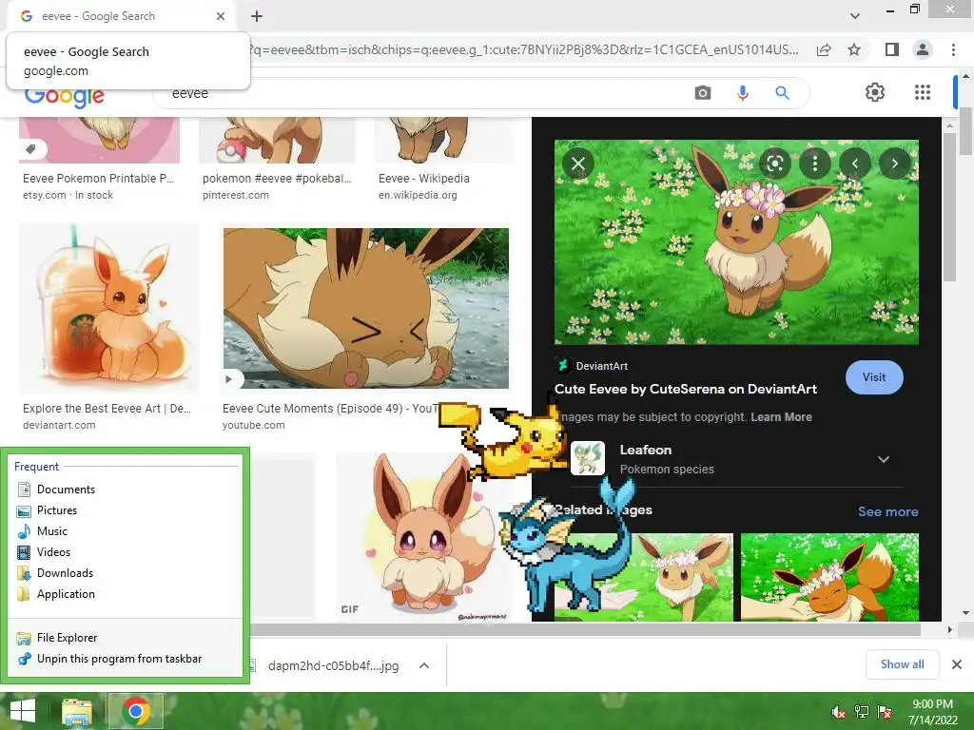Close the eevee Google Search tab
Viewport: 974px width, 730px height.
[221, 16]
